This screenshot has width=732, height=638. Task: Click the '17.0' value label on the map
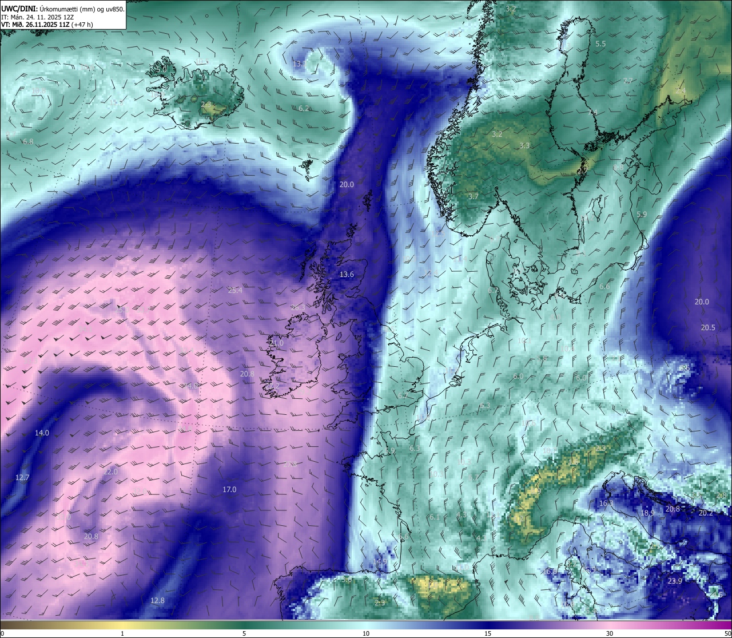pos(229,489)
